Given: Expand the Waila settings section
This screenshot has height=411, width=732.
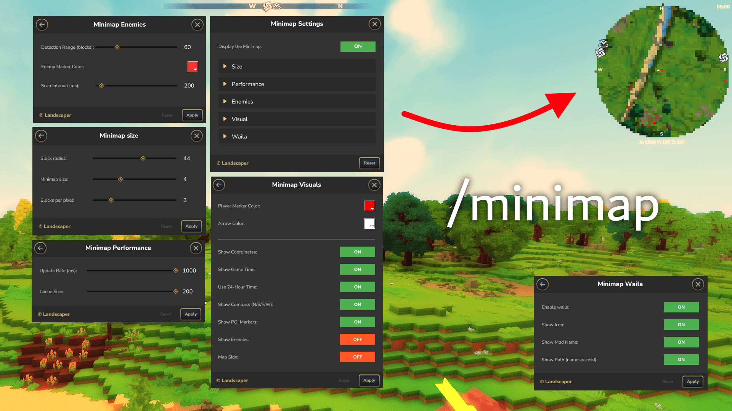Looking at the screenshot, I should pyautogui.click(x=297, y=137).
